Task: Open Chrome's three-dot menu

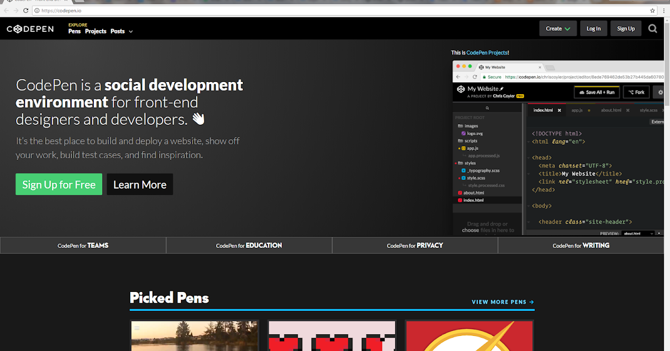Action: click(x=663, y=11)
